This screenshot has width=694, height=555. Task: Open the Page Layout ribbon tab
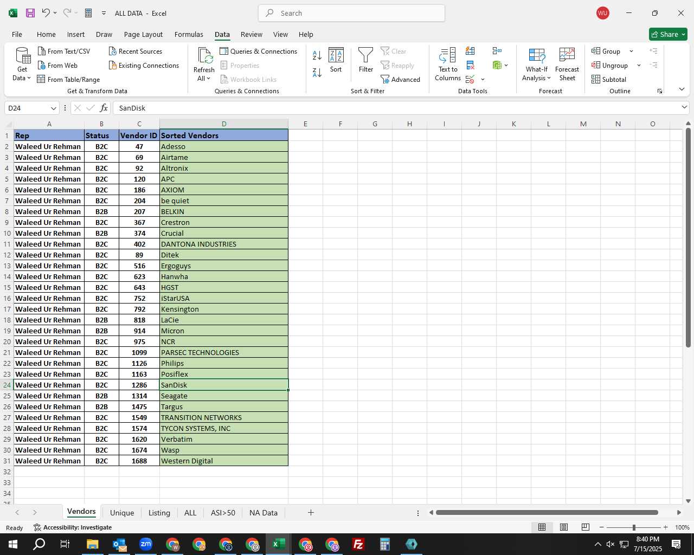[143, 34]
